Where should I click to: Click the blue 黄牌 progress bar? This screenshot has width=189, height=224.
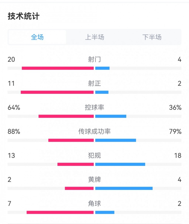[x=124, y=188]
